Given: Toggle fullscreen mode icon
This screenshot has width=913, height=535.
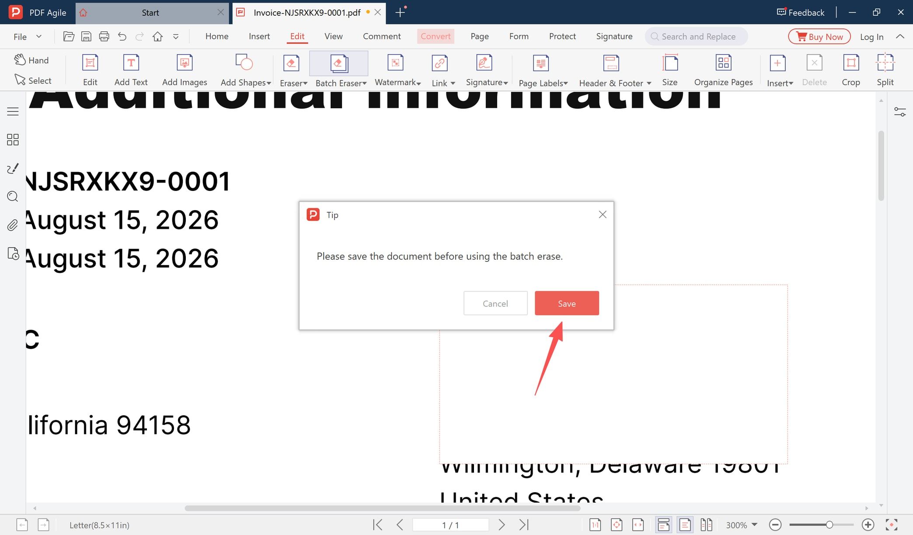Looking at the screenshot, I should point(892,525).
